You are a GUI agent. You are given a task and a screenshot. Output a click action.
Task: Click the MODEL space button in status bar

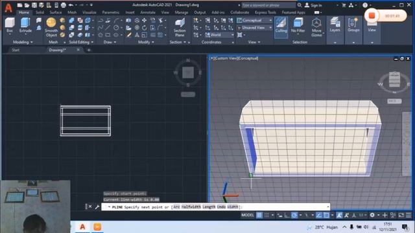click(248, 216)
